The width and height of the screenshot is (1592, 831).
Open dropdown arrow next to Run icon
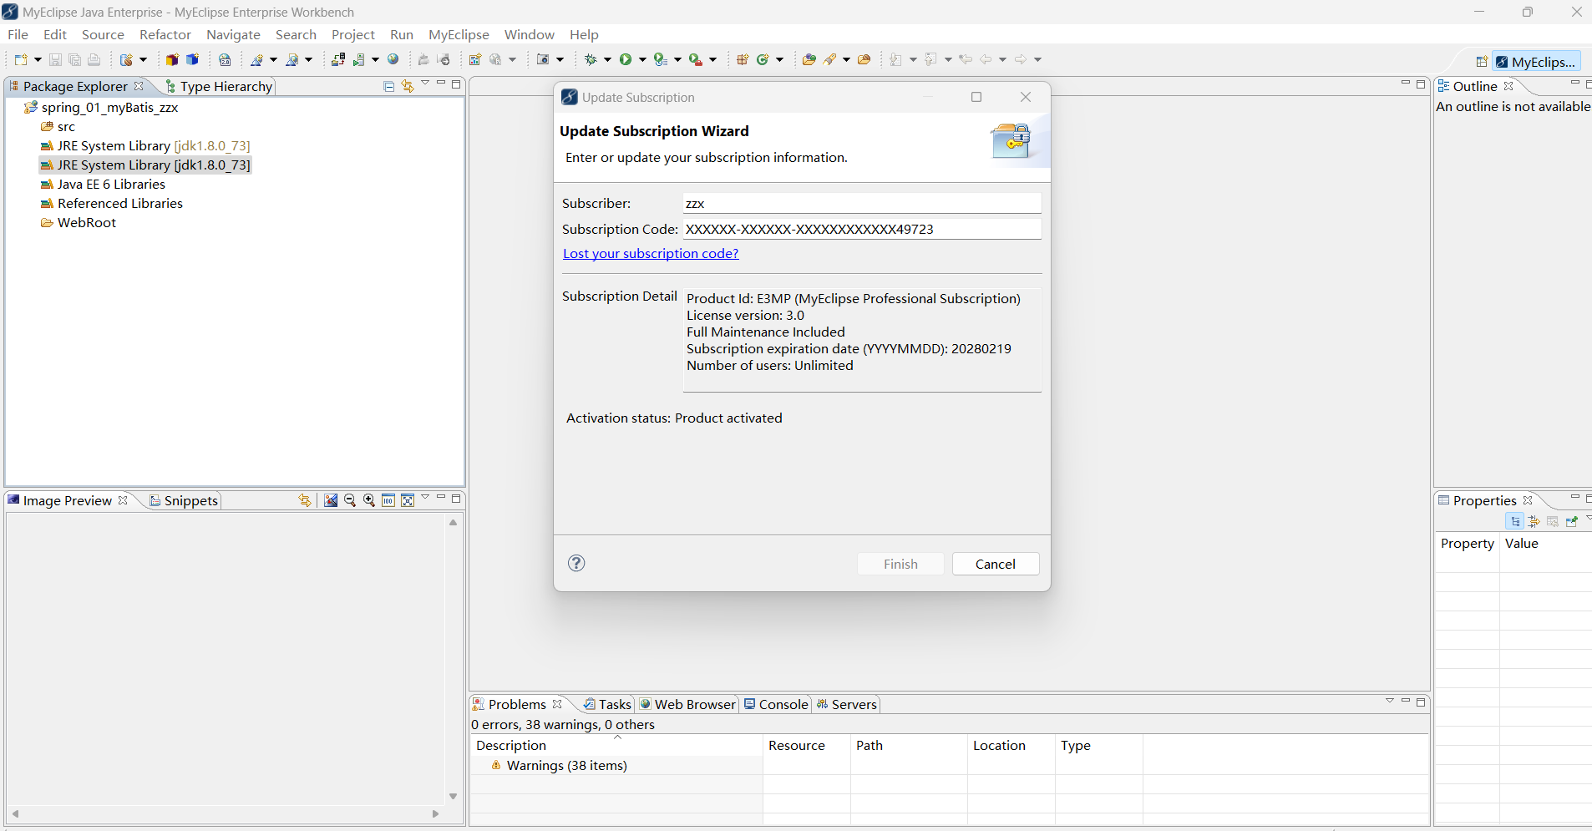(x=642, y=59)
